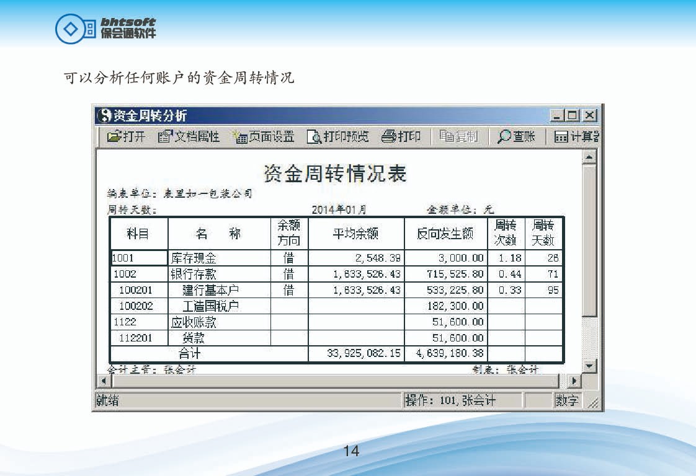Click the Check Account (查账) magnifier icon
The image size is (696, 476).
coord(505,137)
